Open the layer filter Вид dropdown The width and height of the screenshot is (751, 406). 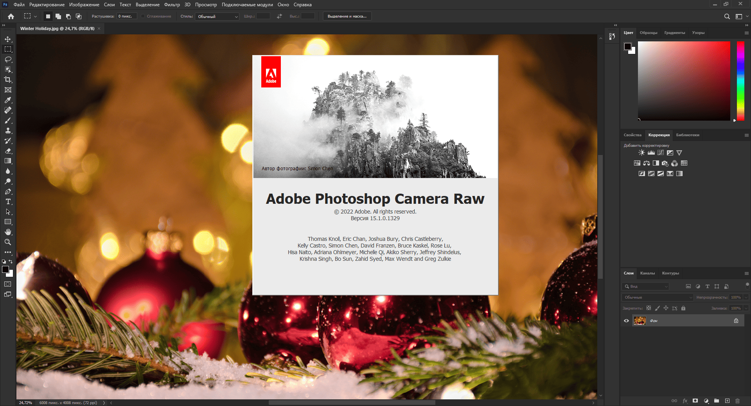tap(645, 287)
